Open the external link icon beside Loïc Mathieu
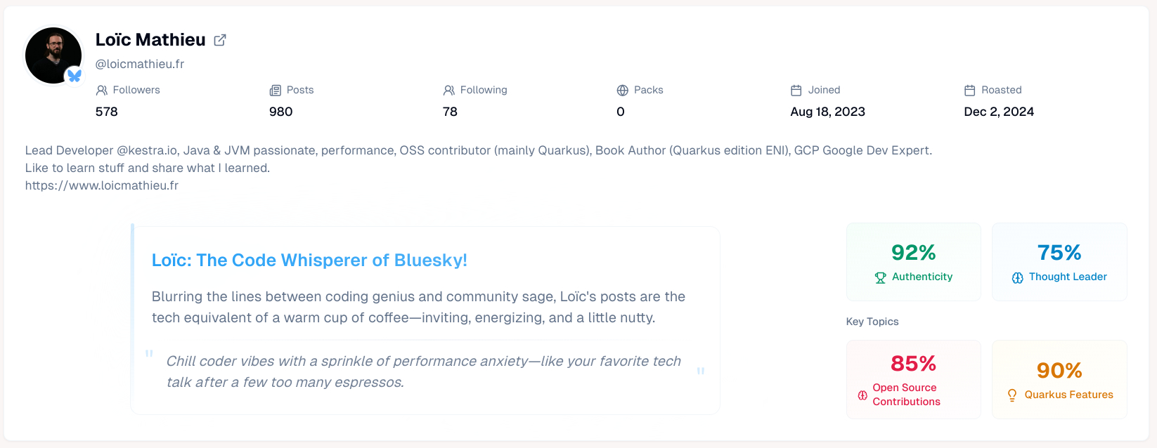 pyautogui.click(x=220, y=40)
